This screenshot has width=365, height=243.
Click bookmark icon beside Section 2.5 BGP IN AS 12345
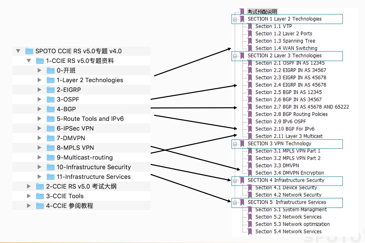click(x=250, y=92)
